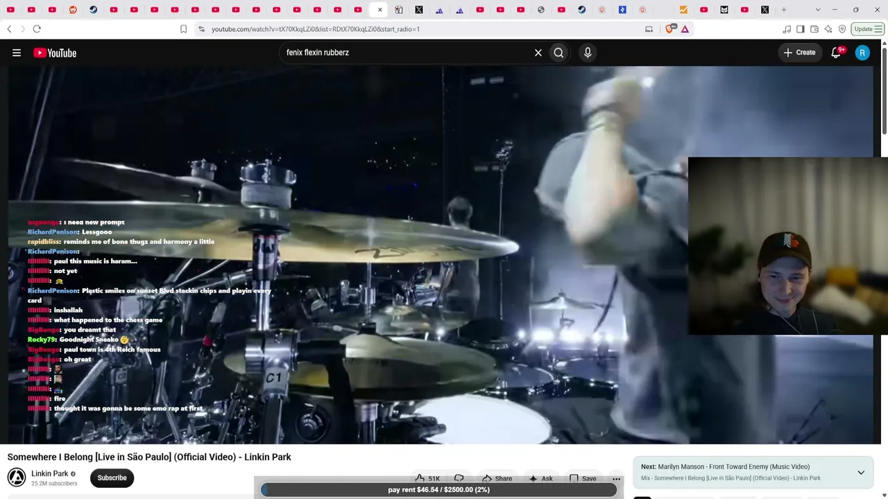Viewport: 888px width, 499px height.
Task: Share this video
Action: pyautogui.click(x=497, y=478)
